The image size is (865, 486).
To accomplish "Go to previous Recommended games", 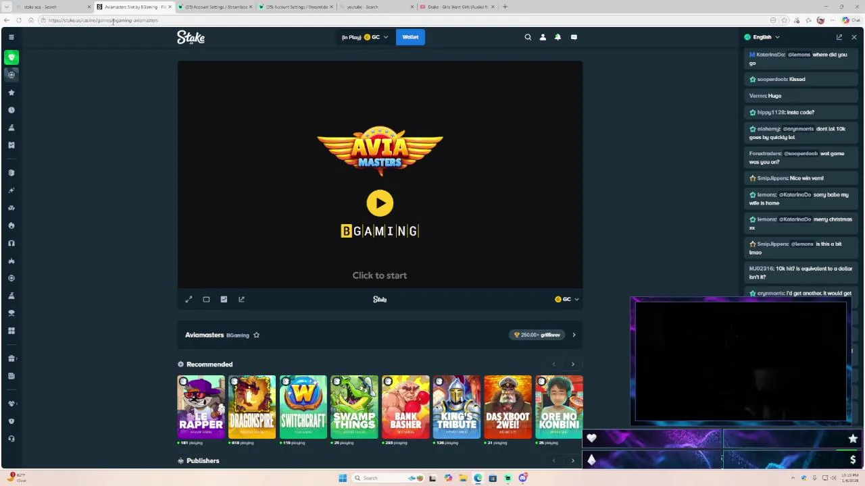I will pyautogui.click(x=553, y=364).
